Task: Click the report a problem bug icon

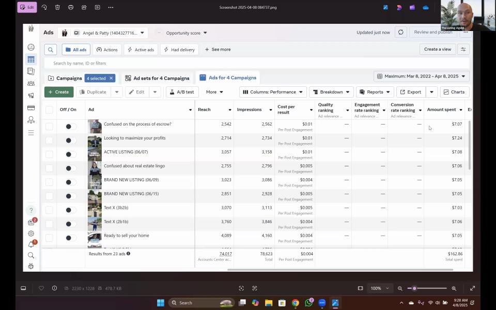Action: pyautogui.click(x=31, y=267)
